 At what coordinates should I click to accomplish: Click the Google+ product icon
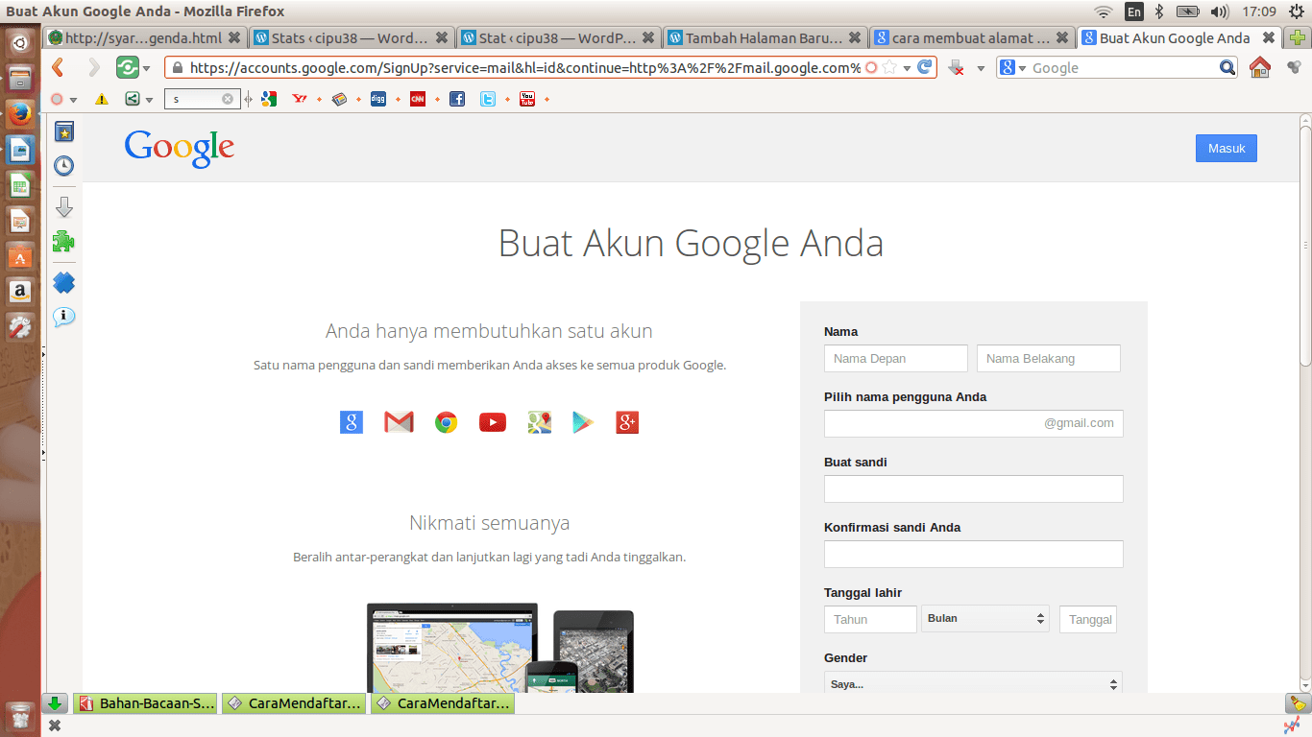[628, 422]
